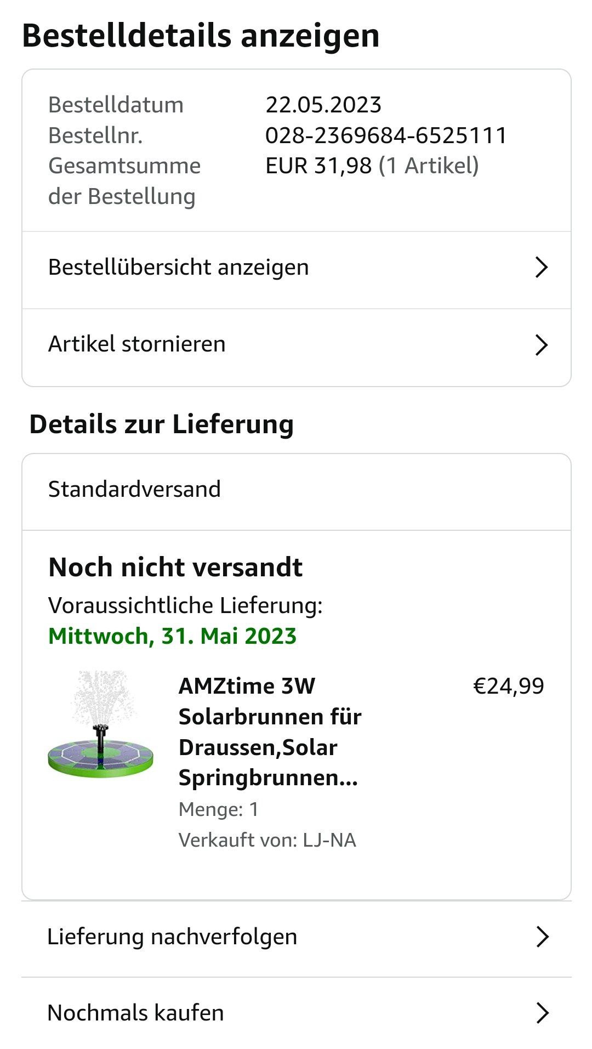Tap the arrow beside Nochmals kaufen
This screenshot has height=1049, width=592.
pyautogui.click(x=542, y=1013)
